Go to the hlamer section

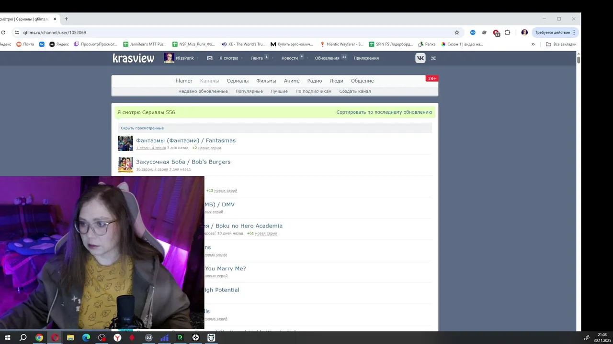point(184,81)
